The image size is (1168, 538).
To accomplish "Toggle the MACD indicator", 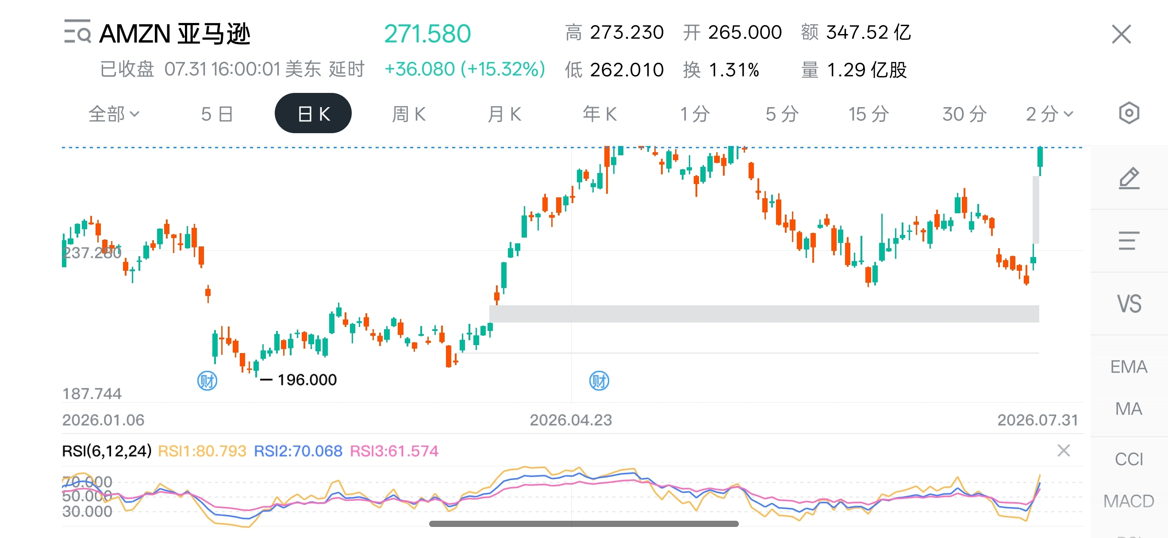I will (1129, 501).
